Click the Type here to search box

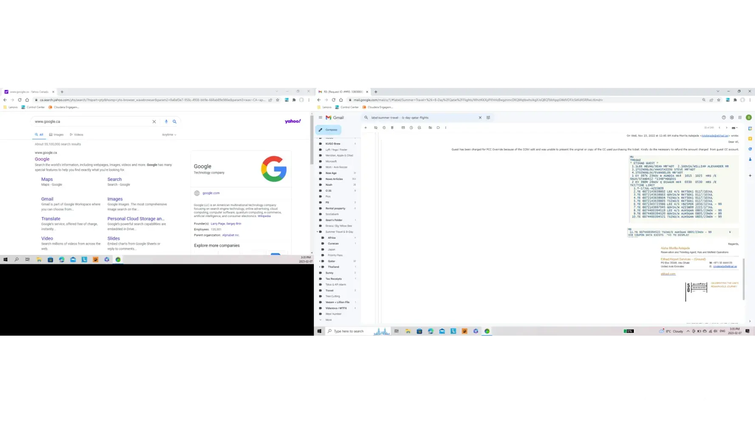click(x=357, y=331)
